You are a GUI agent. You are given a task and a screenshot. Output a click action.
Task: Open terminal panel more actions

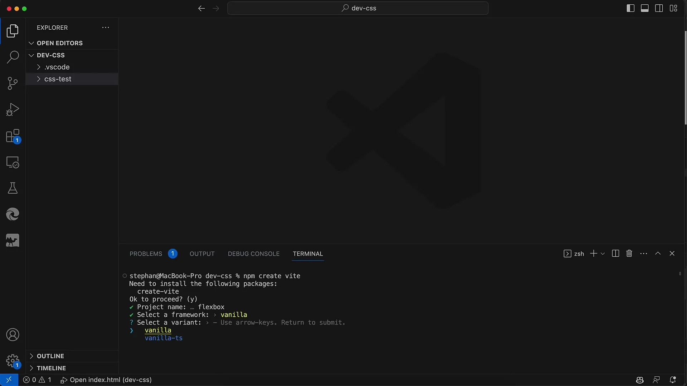[x=644, y=253]
